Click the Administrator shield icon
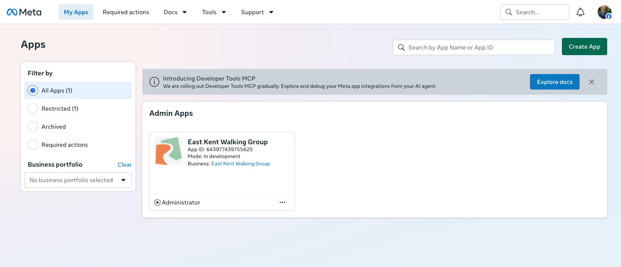The width and height of the screenshot is (621, 267). pos(157,202)
